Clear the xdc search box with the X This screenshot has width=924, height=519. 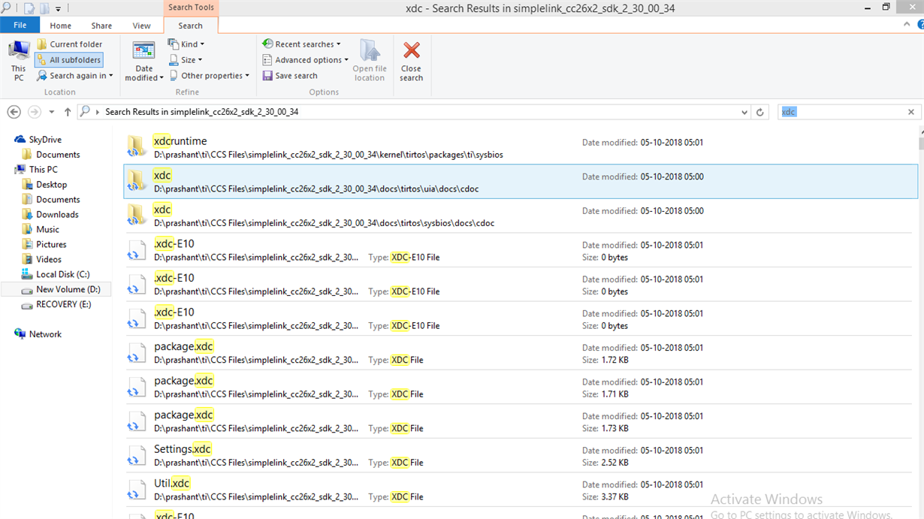[910, 111]
